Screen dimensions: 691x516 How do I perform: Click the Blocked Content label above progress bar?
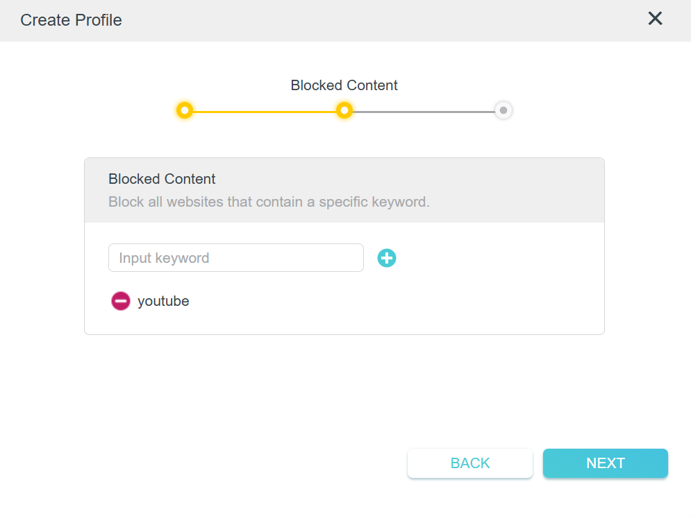tap(344, 85)
